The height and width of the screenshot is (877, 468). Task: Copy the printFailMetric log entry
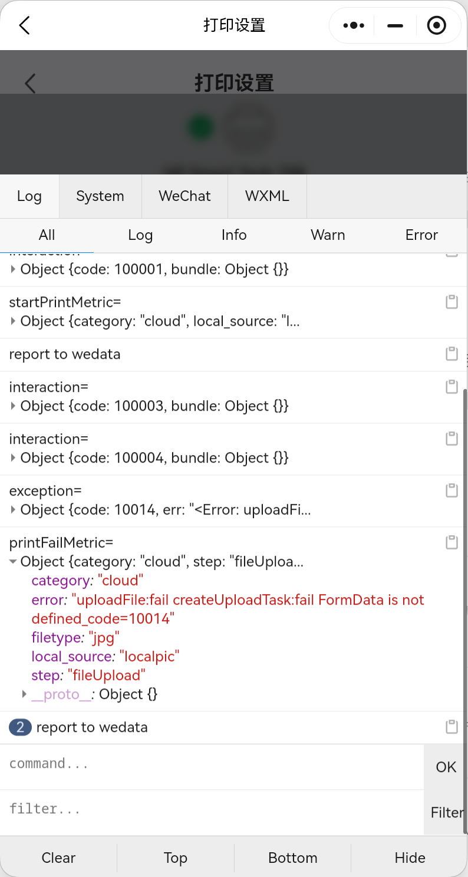click(x=451, y=543)
